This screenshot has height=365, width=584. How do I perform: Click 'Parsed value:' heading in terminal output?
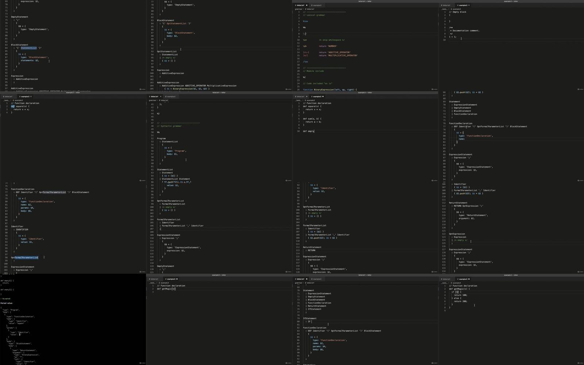[x=7, y=303]
